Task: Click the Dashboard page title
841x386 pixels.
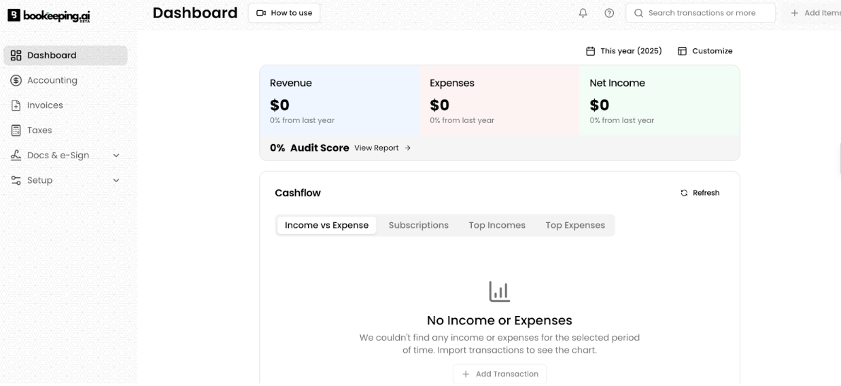Action: tap(195, 13)
